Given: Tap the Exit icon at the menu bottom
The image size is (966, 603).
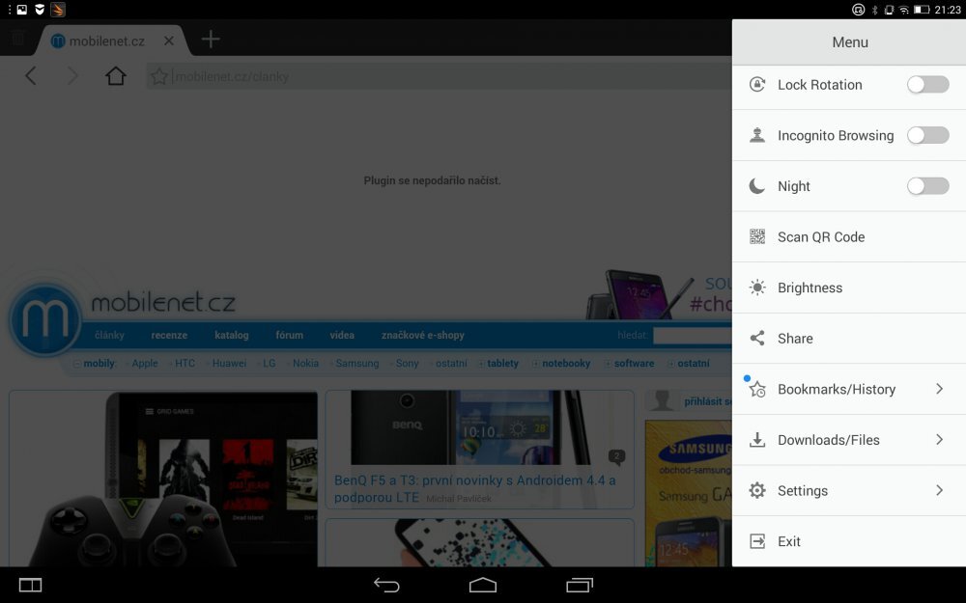Looking at the screenshot, I should (x=758, y=541).
